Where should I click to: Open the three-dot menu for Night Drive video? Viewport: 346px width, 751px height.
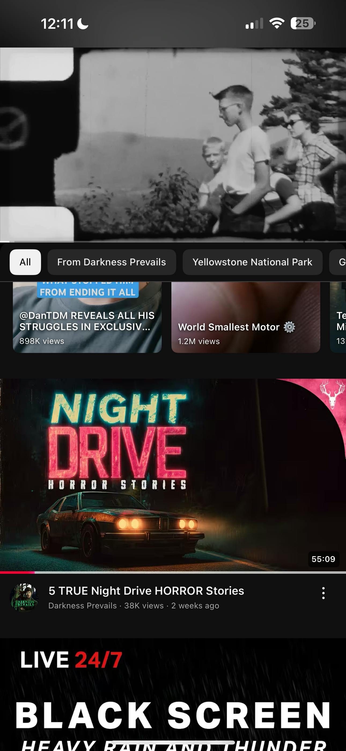[323, 593]
